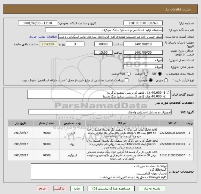Screen dimensions: 201x194
Task: Open buyer contact information link
Action: point(43,37)
